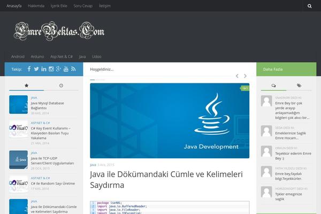Show next slide with right chevron

[x=245, y=76]
